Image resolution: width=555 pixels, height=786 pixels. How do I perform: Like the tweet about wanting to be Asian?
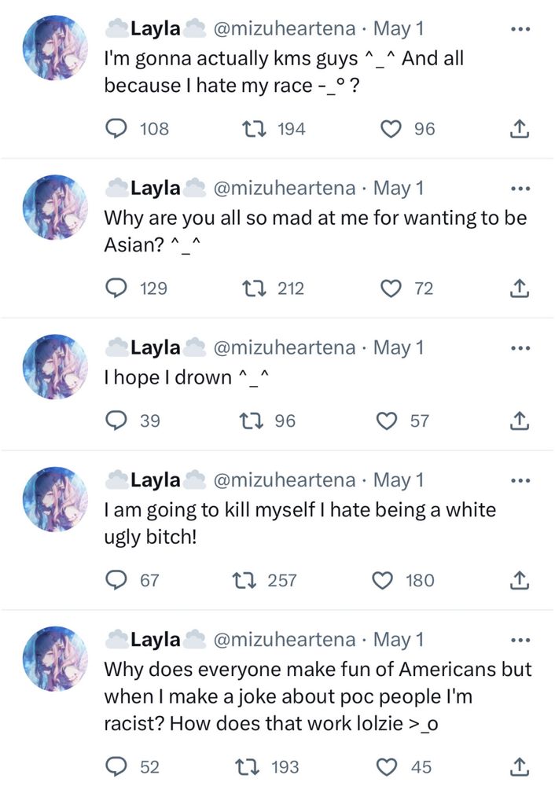pos(391,289)
